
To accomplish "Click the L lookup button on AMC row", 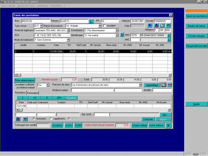I will [x=169, y=40].
